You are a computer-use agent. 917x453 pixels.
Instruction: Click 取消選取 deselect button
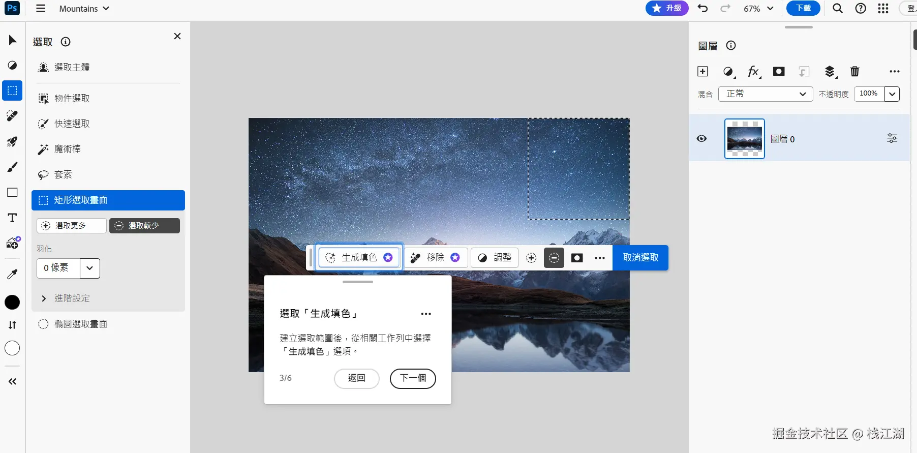coord(640,258)
